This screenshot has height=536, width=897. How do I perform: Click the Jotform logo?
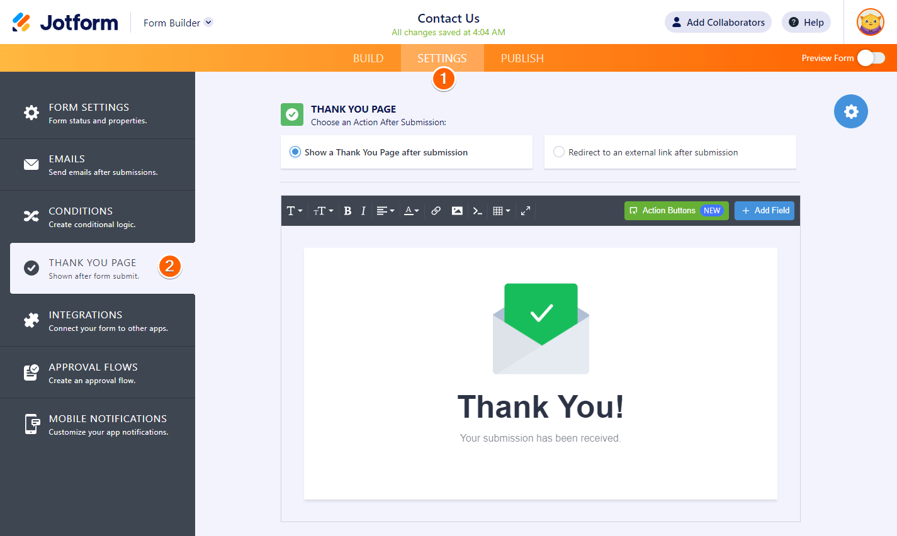(x=65, y=21)
